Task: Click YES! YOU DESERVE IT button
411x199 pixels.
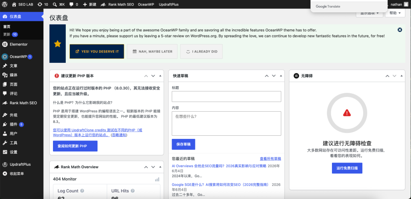Action: 97,52
